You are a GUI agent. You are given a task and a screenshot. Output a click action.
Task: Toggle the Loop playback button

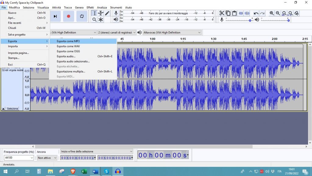[82, 16]
